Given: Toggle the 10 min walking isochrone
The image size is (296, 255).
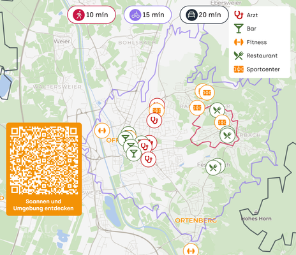Looking at the screenshot, I should click(91, 15).
